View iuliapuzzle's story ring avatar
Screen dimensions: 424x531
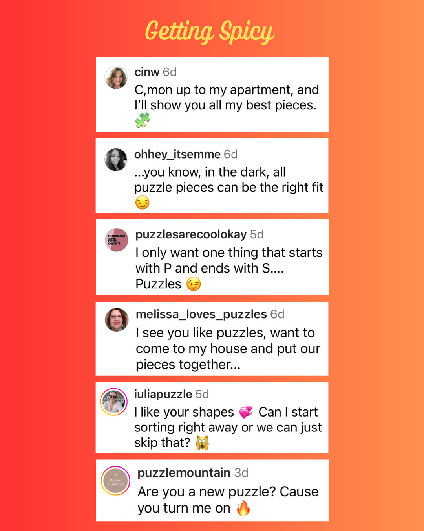click(114, 402)
